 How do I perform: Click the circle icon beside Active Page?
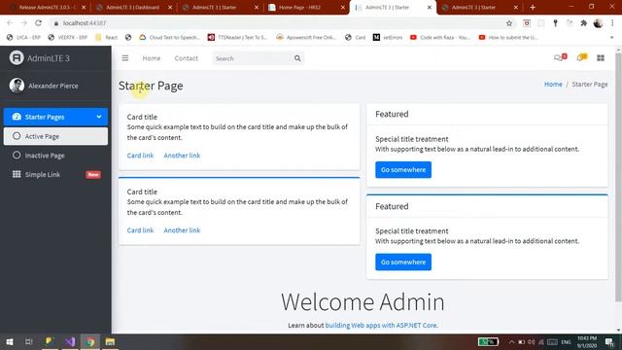point(17,136)
